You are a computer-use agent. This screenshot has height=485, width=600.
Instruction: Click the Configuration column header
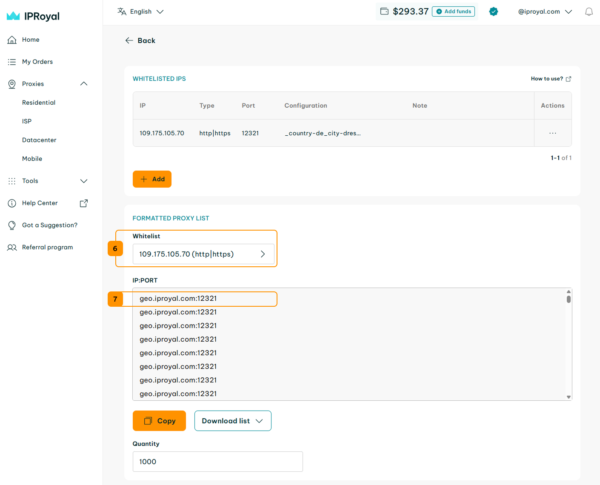(306, 106)
